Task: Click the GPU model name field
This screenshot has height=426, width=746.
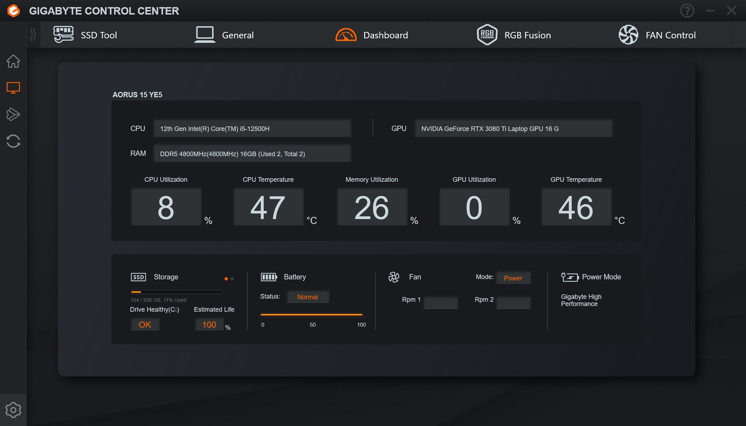Action: point(513,128)
